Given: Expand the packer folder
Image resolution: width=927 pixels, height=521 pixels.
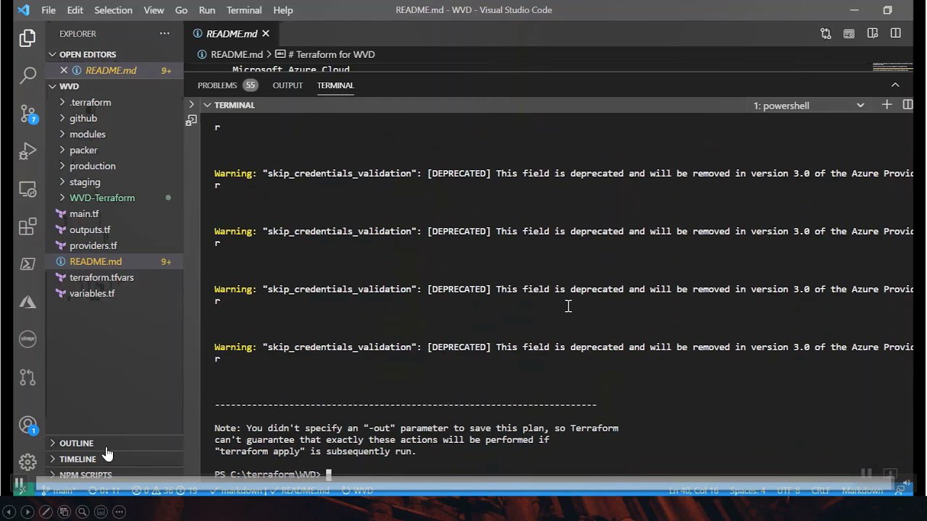Looking at the screenshot, I should tap(83, 150).
